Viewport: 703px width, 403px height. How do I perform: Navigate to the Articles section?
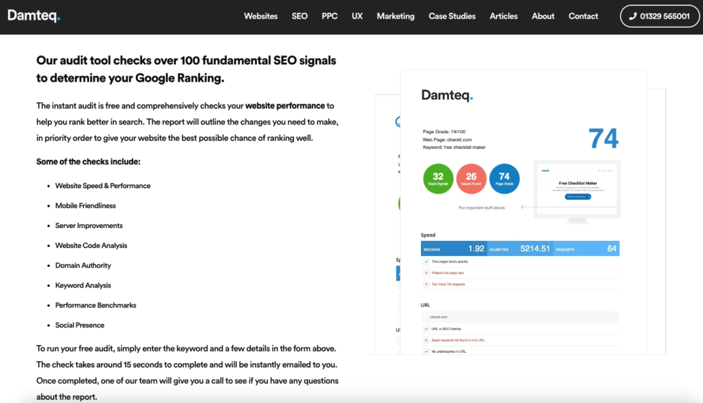tap(503, 16)
